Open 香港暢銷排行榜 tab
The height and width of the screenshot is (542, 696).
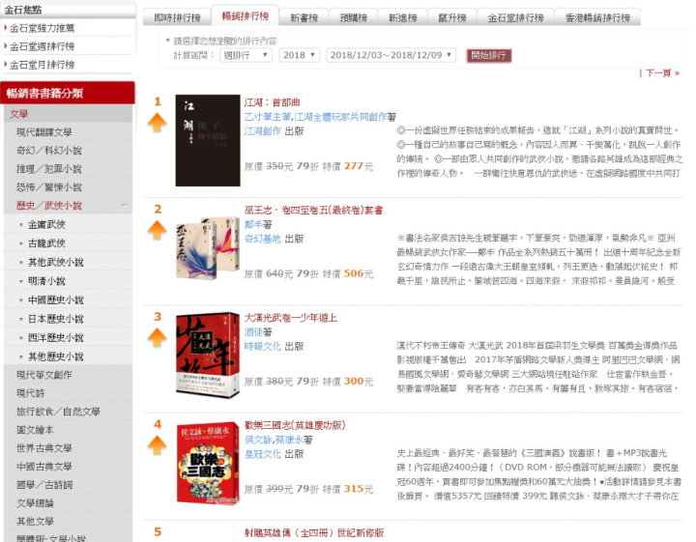(x=597, y=17)
